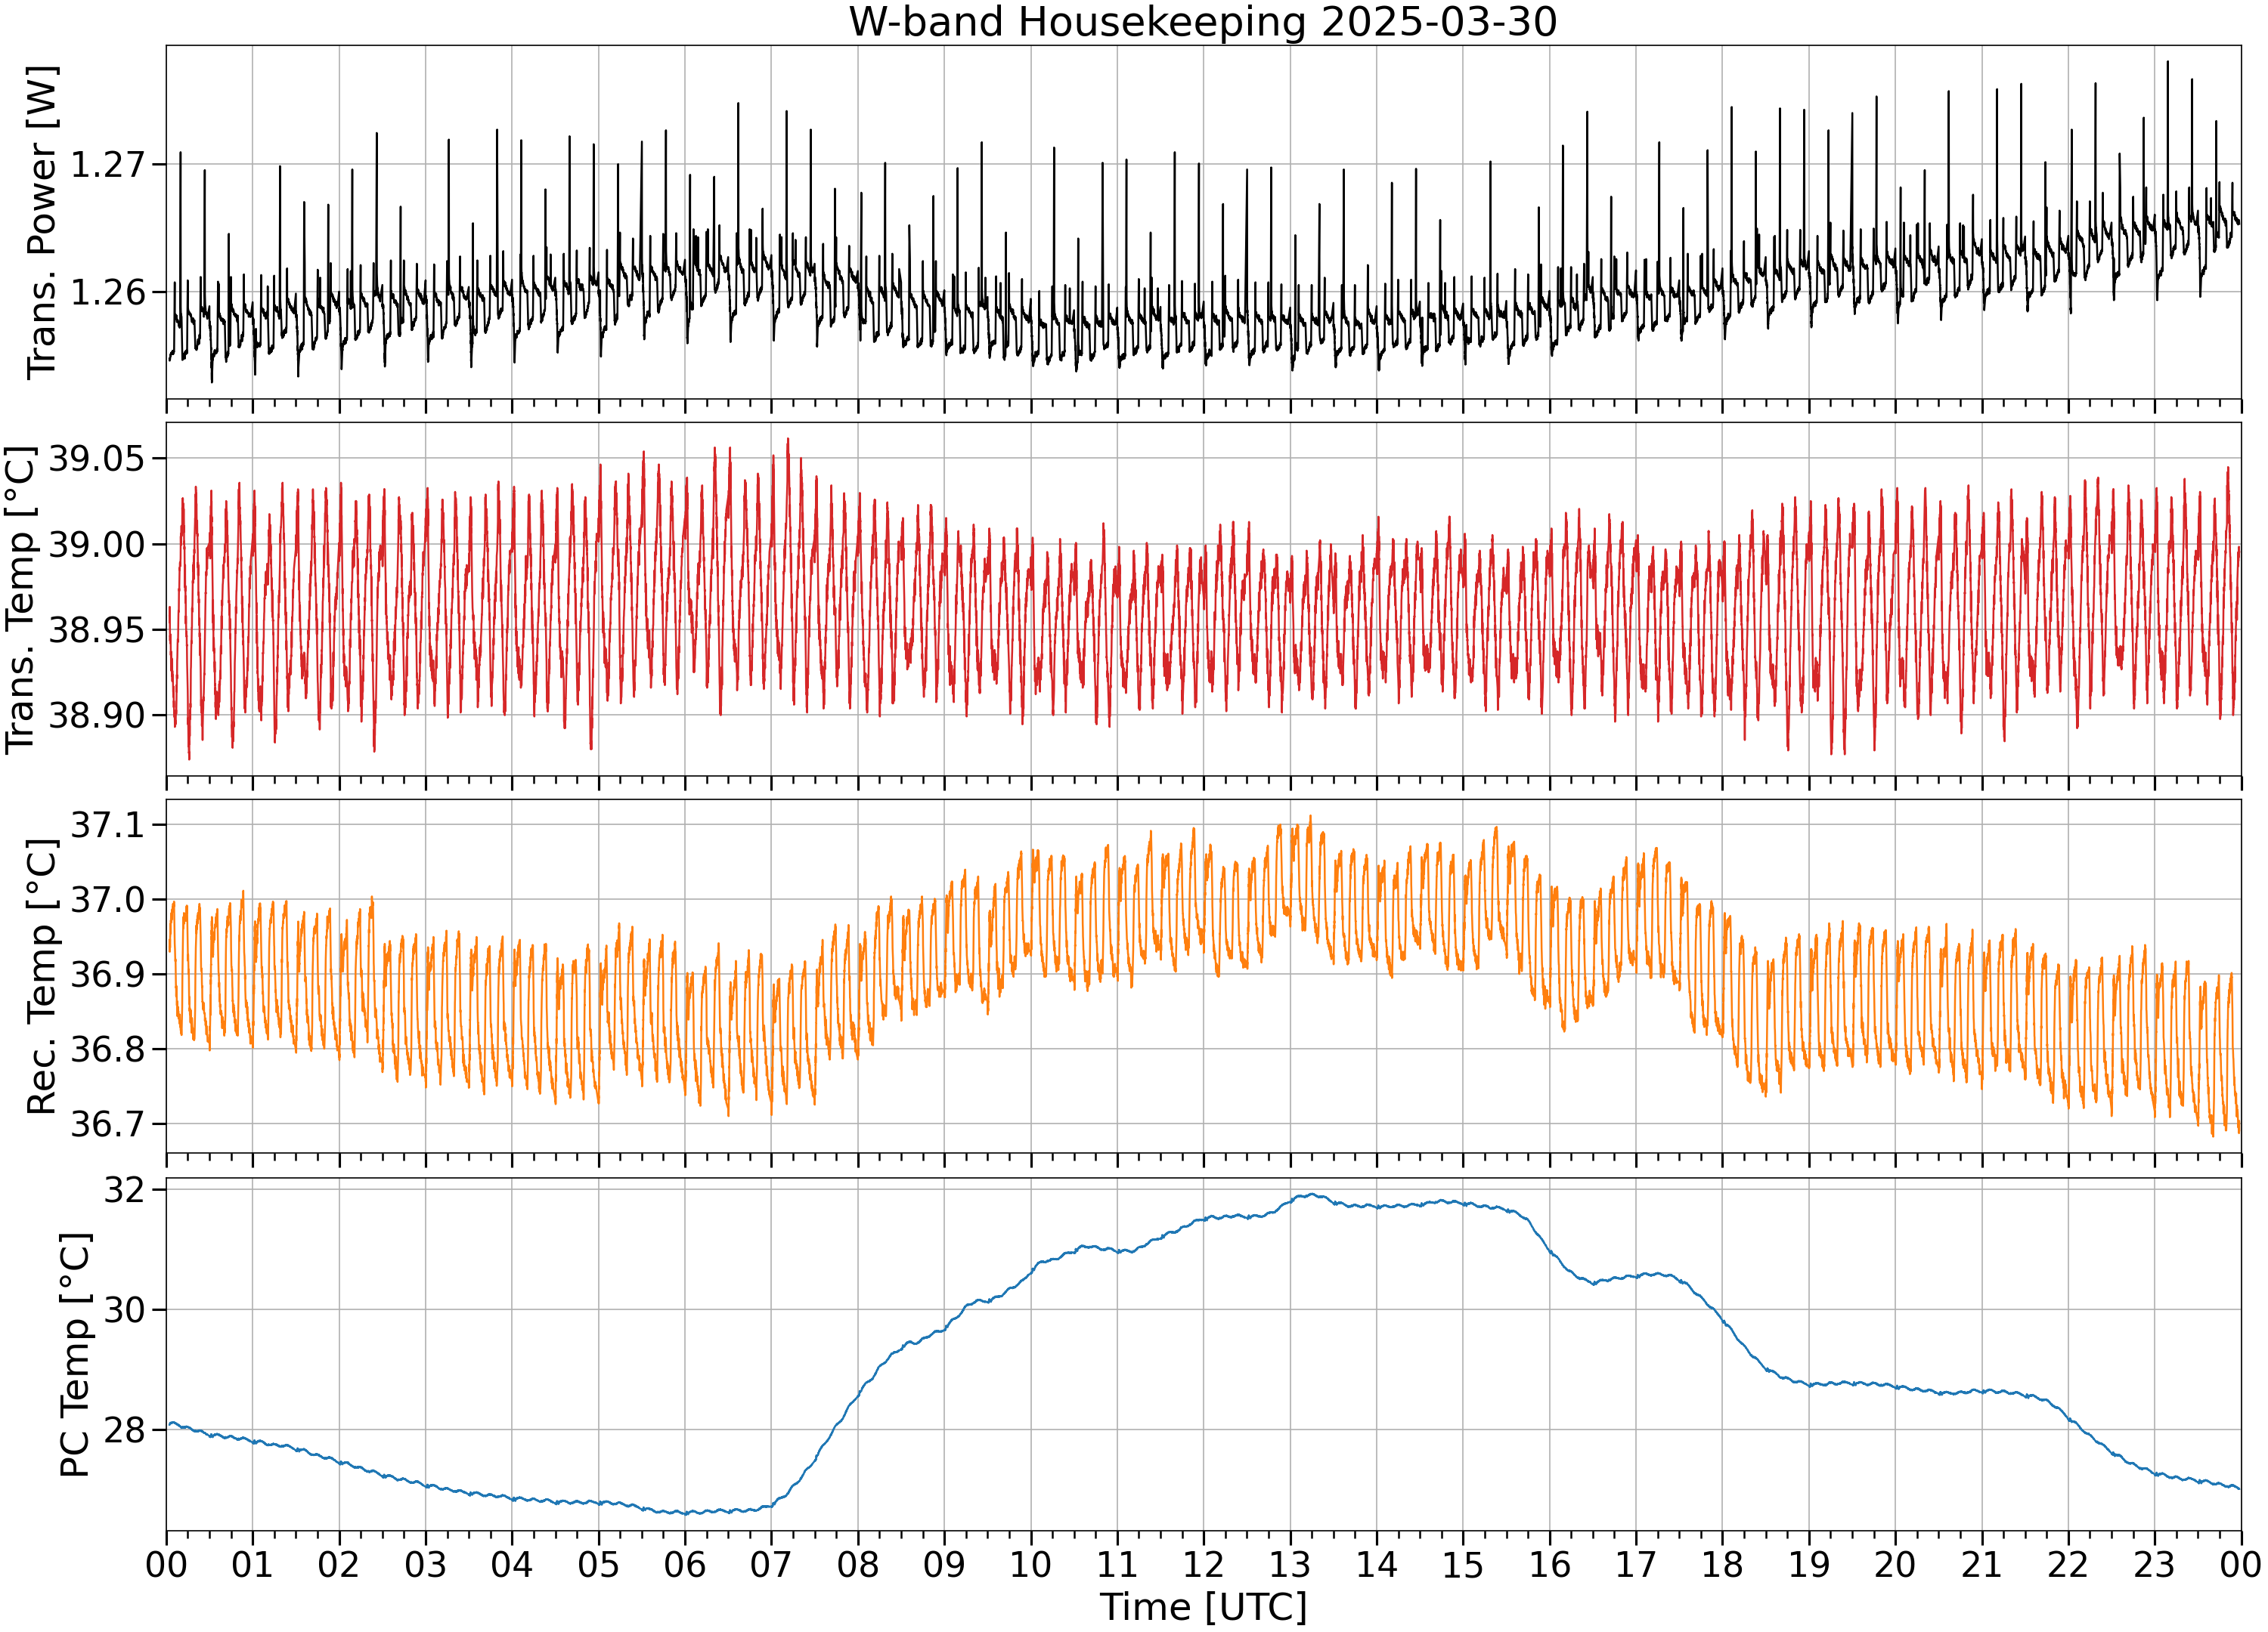Select the 23 hour tick label
The width and height of the screenshot is (2268, 1632).
pyautogui.click(x=2154, y=1564)
